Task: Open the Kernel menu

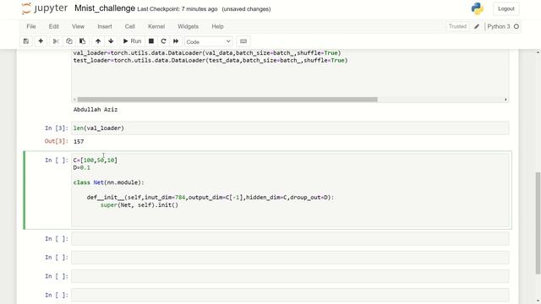Action: tap(156, 26)
